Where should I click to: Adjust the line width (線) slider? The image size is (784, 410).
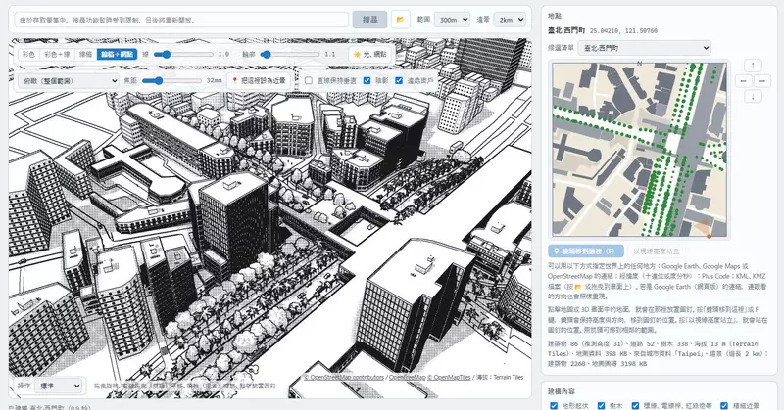coord(183,54)
